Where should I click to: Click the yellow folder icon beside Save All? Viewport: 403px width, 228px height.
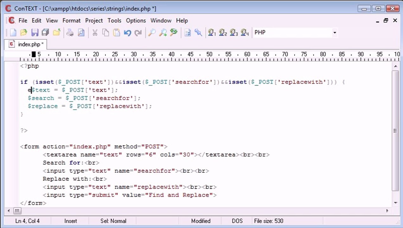pos(57,32)
